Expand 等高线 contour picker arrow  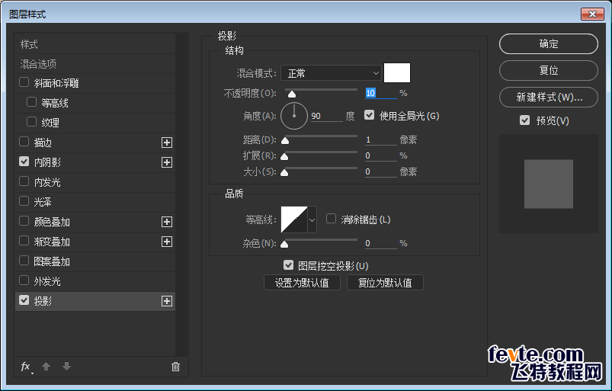coord(312,220)
